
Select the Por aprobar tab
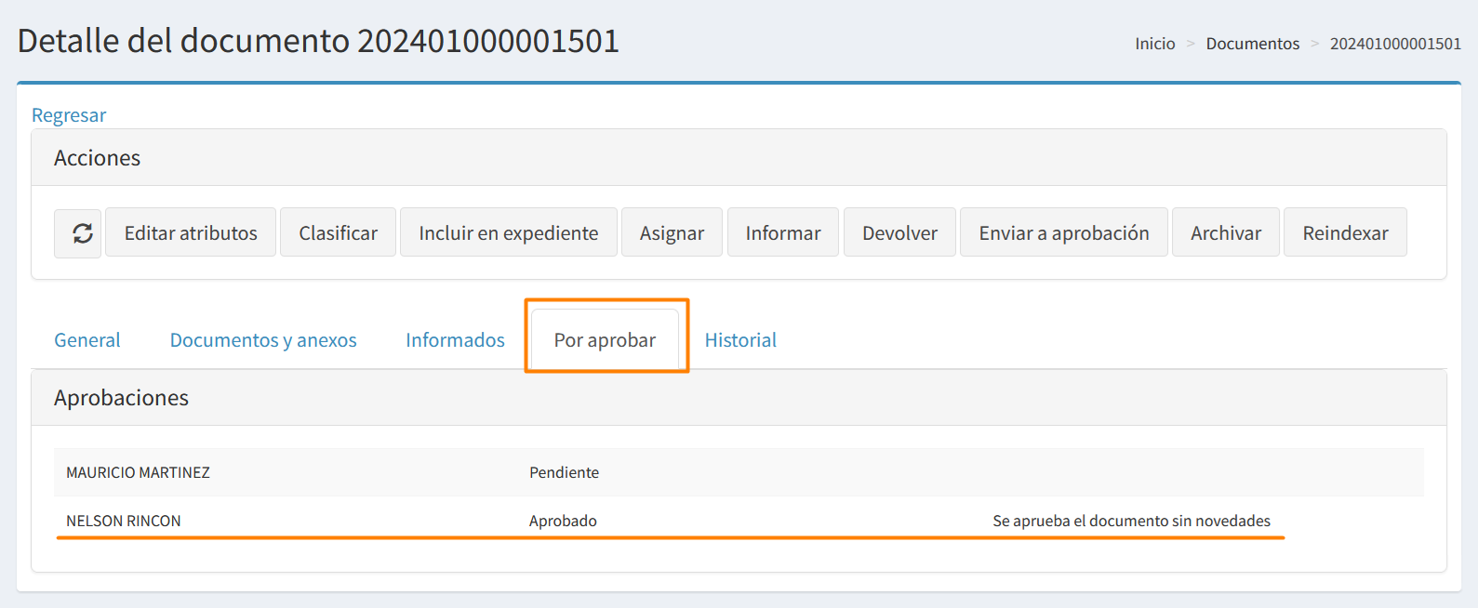605,340
